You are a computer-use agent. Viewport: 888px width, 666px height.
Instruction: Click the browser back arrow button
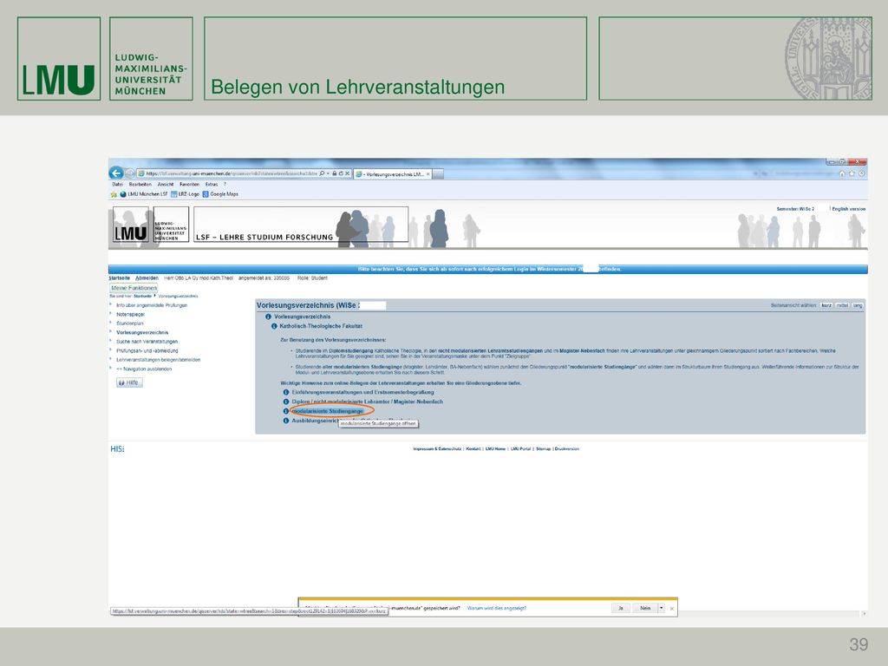coord(116,173)
